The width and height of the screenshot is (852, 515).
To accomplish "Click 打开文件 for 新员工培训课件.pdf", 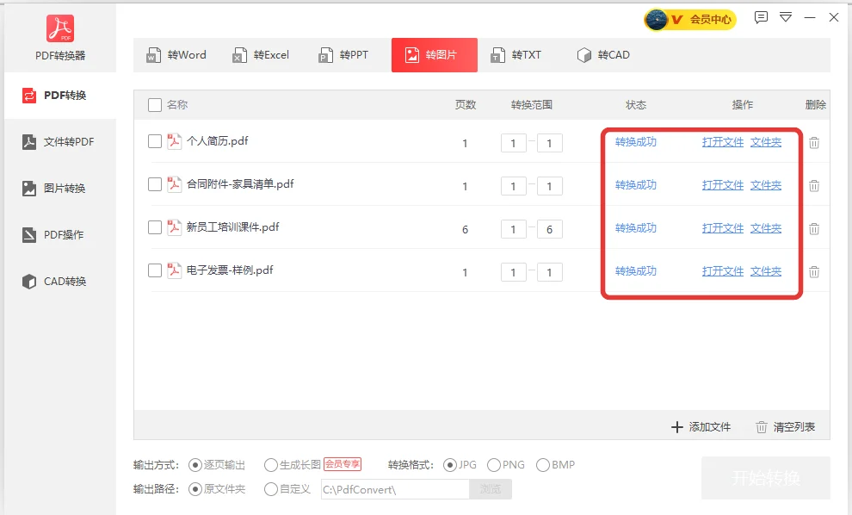I will (723, 228).
